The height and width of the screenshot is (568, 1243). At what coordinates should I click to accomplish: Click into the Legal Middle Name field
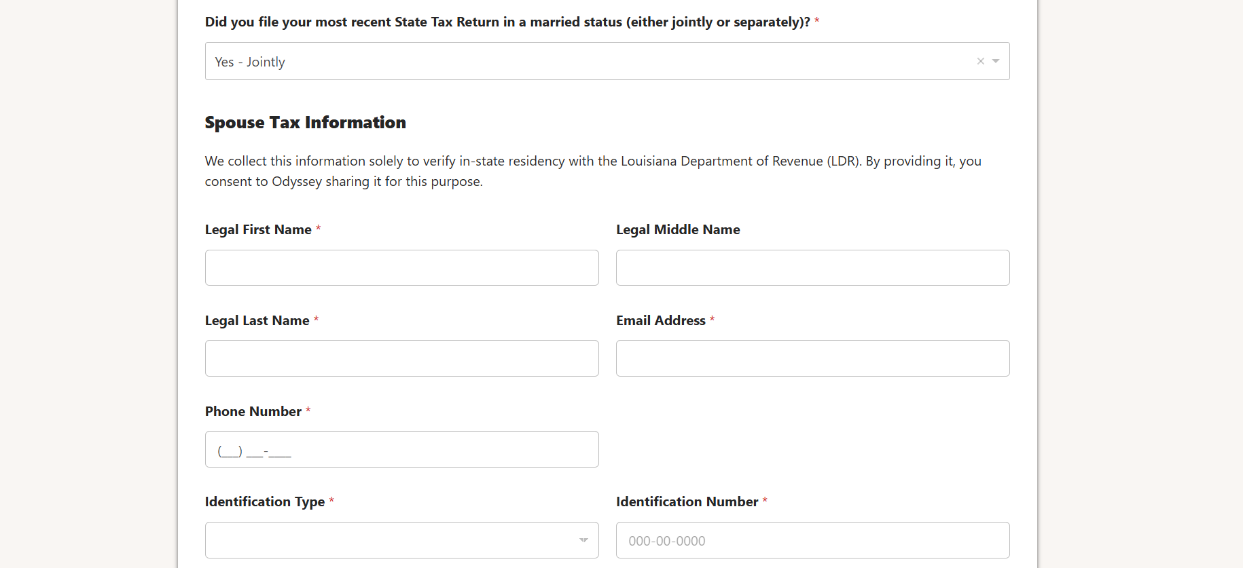point(812,268)
